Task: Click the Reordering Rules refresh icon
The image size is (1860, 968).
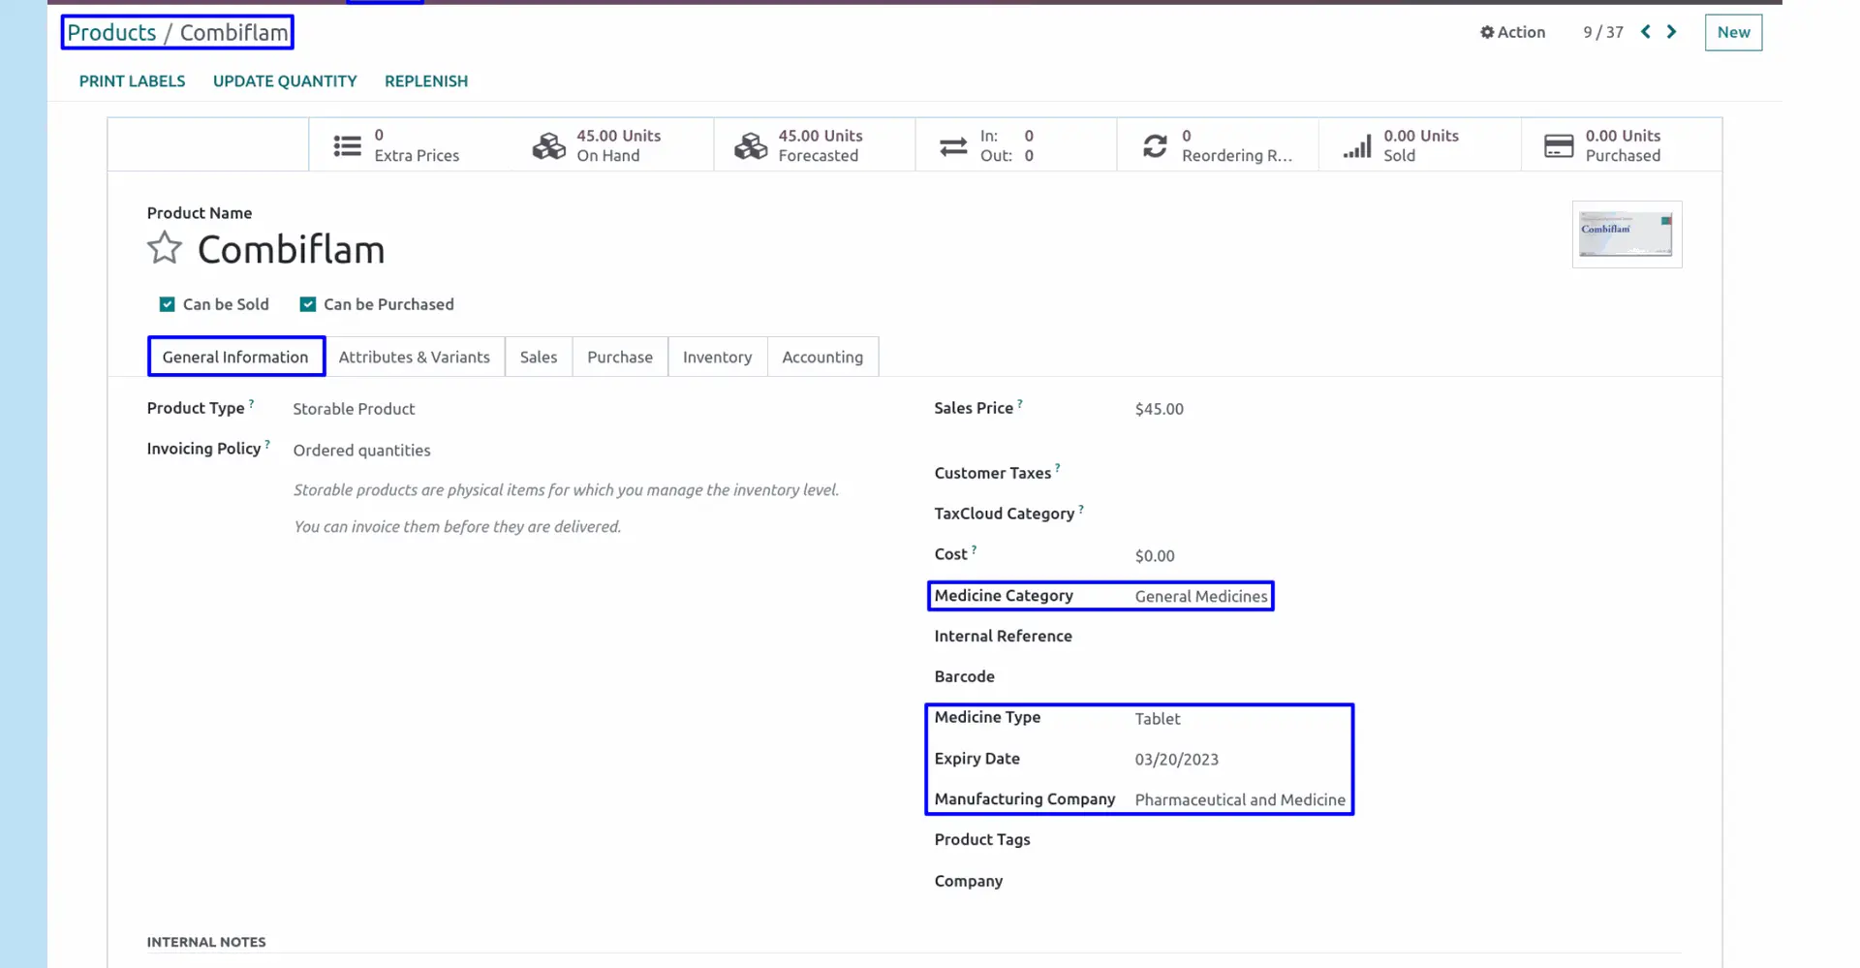Action: coord(1155,146)
